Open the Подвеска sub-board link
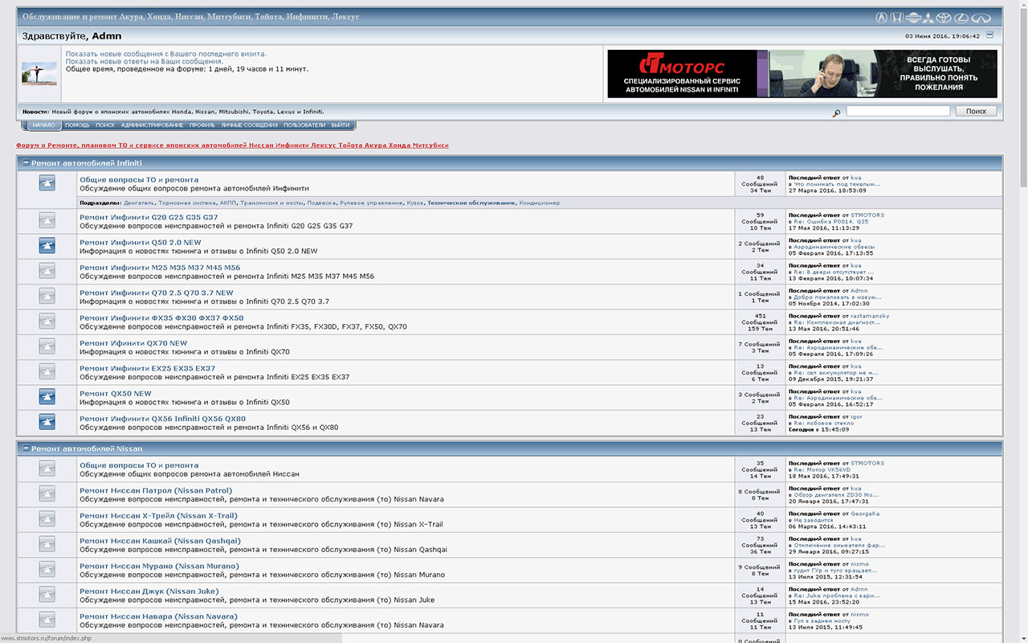The height and width of the screenshot is (643, 1028). pyautogui.click(x=321, y=203)
